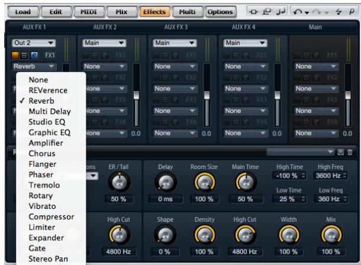Open the Options page
Screen dimensions: 361x265
(220, 12)
